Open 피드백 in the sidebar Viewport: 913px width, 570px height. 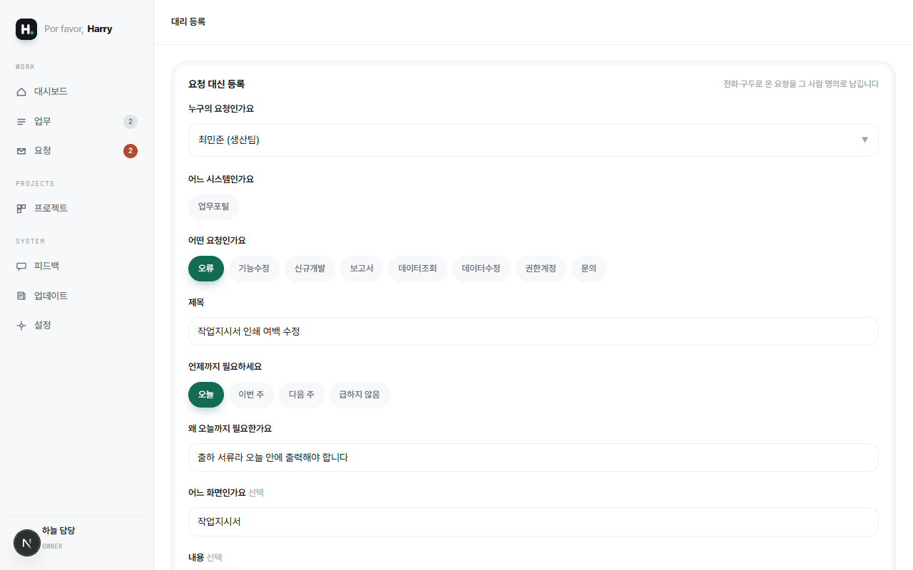77,266
